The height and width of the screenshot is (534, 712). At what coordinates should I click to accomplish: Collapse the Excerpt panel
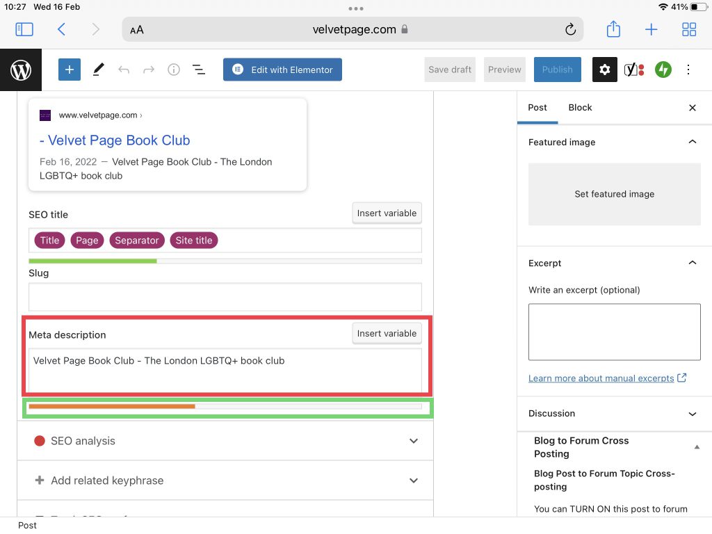pos(692,262)
